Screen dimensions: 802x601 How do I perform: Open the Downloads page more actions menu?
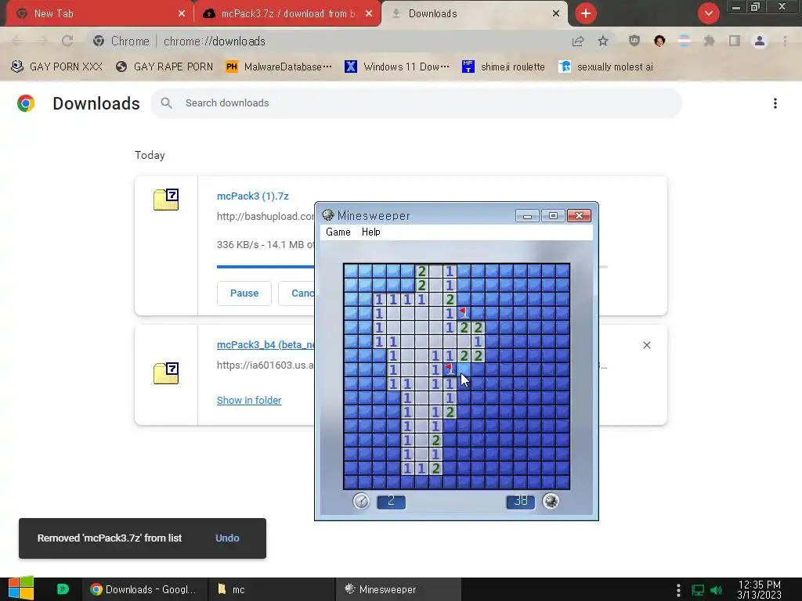click(x=775, y=104)
